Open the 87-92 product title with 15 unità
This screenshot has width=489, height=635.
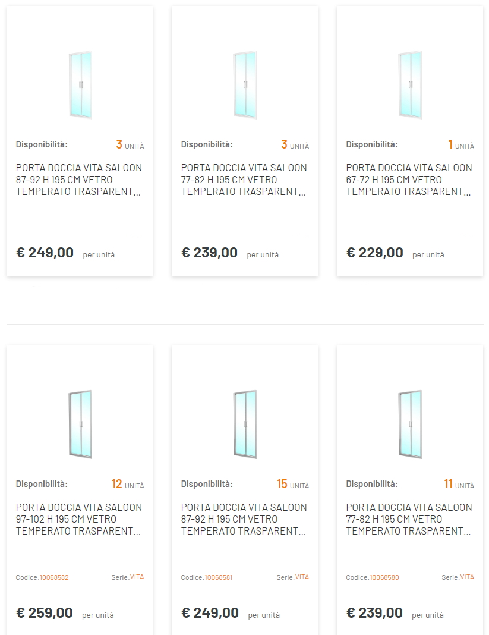(244, 519)
